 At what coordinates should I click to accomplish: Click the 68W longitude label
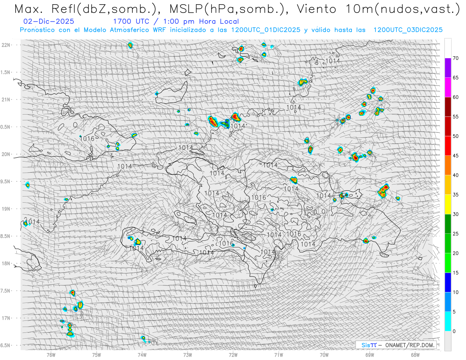coord(415,355)
